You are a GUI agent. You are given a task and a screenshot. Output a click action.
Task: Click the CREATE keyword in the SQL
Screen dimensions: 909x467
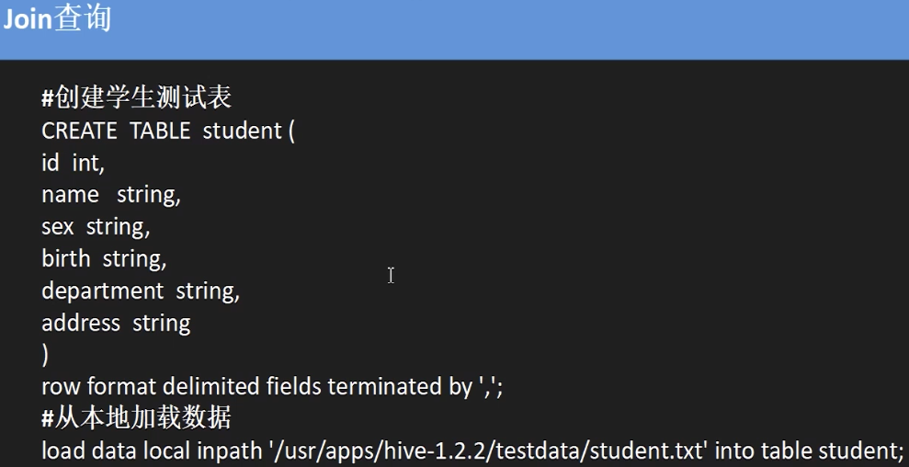[79, 131]
